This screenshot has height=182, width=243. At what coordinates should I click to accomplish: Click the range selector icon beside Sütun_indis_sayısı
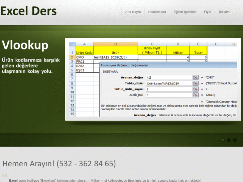tap(196, 89)
